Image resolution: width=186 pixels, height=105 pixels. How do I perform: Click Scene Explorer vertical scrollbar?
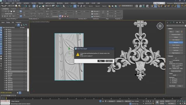pyautogui.click(x=28, y=60)
